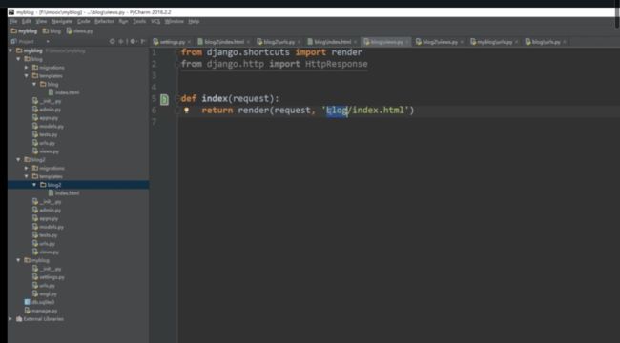Viewport: 620px width, 343px height.
Task: Open the Tools menu
Action: (139, 21)
